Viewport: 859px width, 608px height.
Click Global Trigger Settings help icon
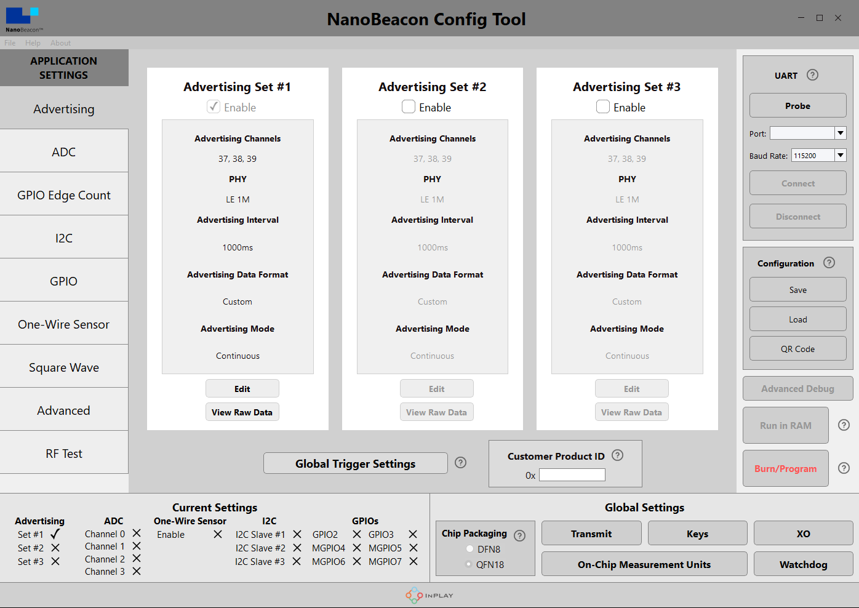(x=460, y=463)
